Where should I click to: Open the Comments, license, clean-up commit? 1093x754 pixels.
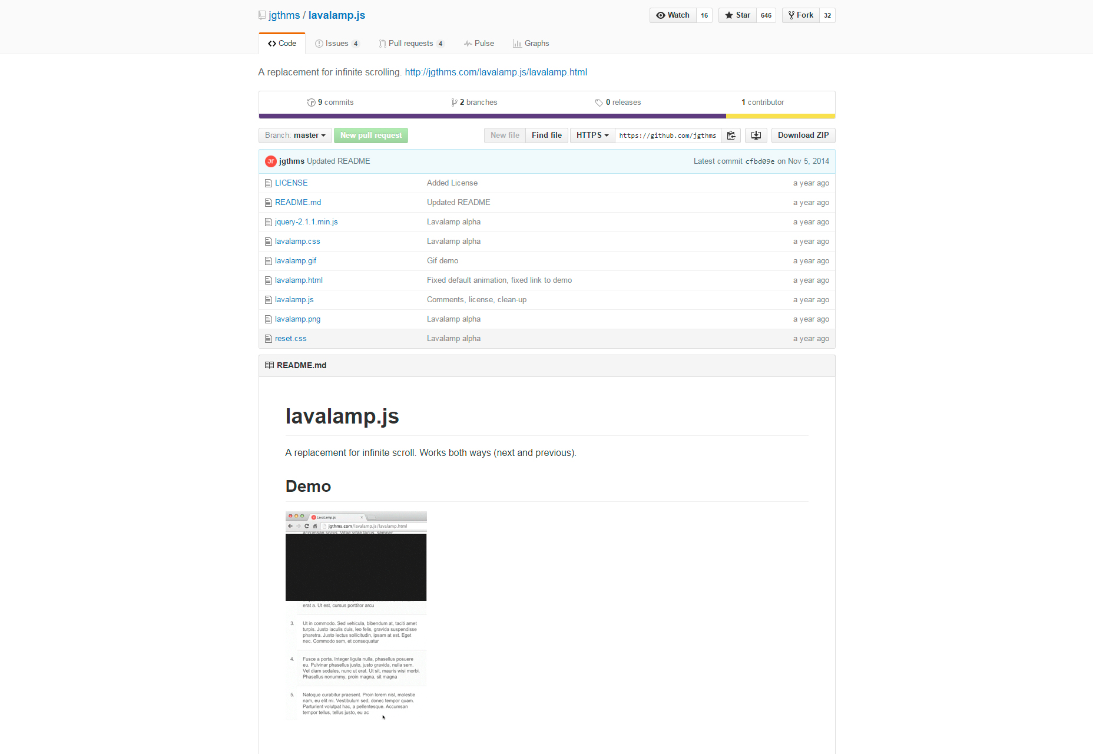tap(476, 300)
